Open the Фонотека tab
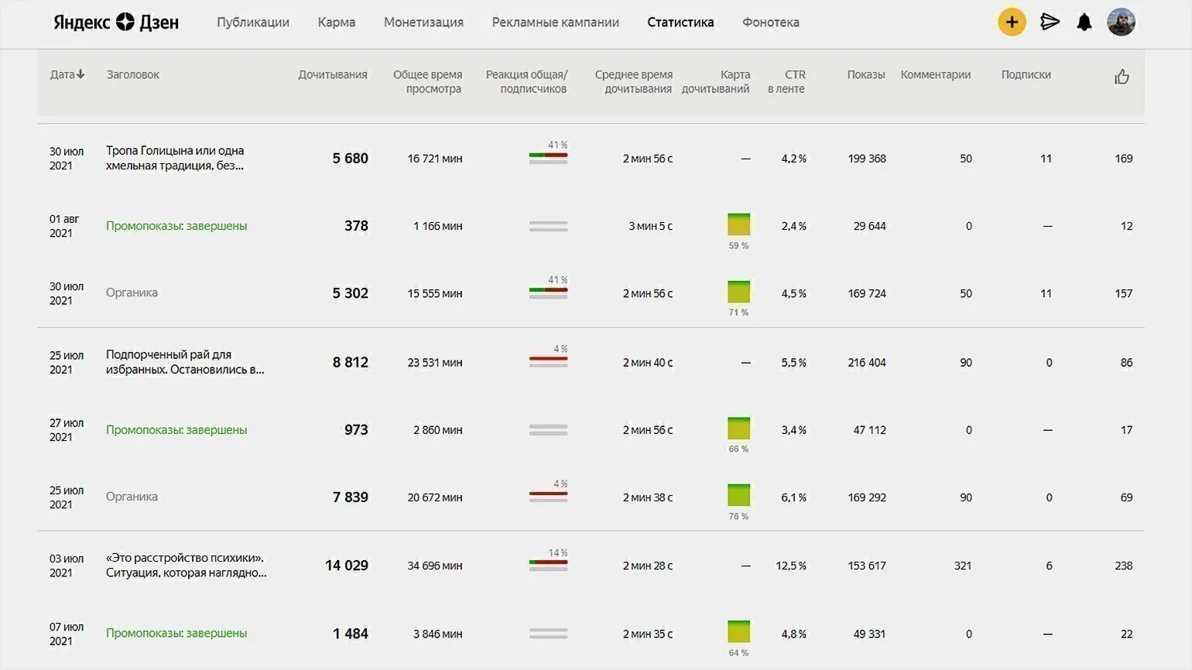 (770, 22)
